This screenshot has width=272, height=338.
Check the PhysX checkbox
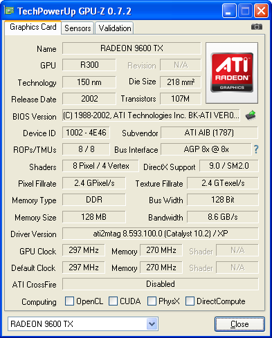(152, 301)
